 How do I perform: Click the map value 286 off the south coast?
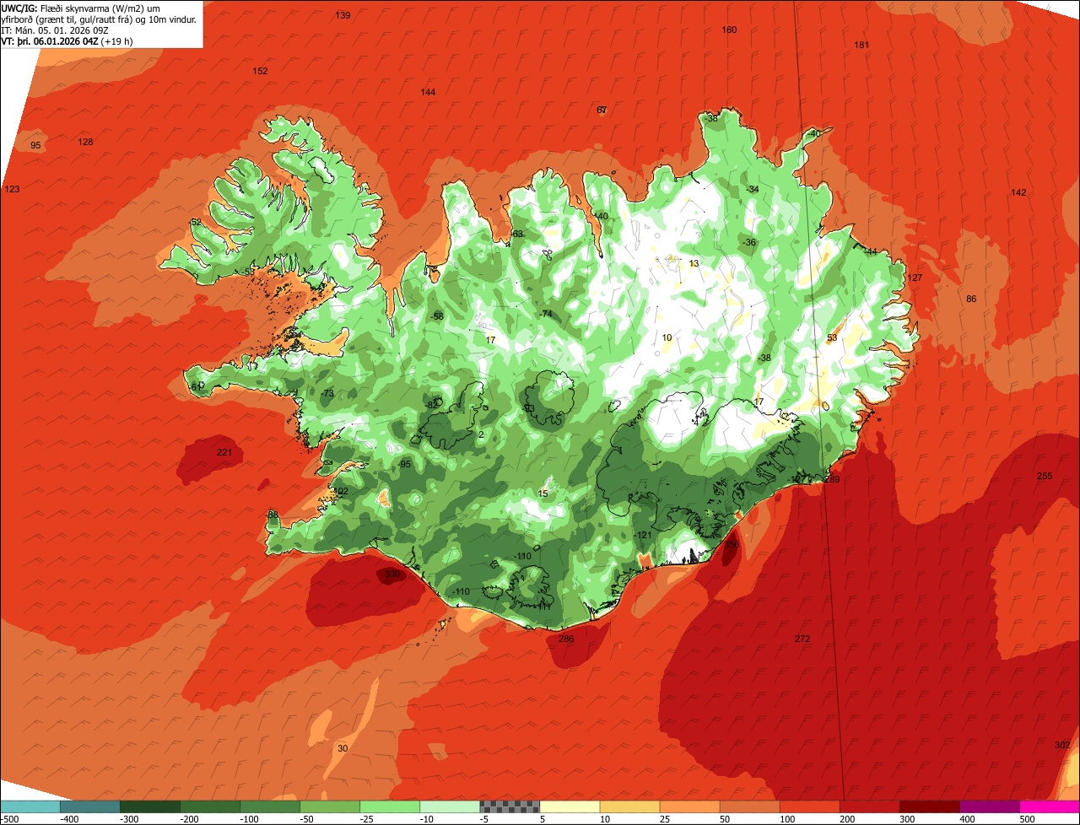coord(566,639)
